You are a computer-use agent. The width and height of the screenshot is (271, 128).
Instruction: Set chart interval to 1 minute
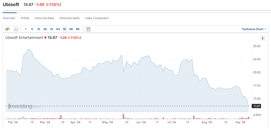click(26, 29)
